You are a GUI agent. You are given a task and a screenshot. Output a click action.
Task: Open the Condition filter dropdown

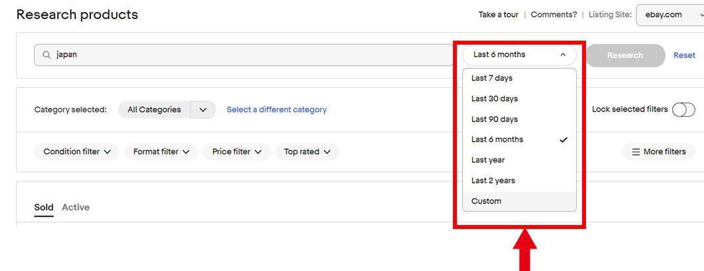click(x=77, y=152)
